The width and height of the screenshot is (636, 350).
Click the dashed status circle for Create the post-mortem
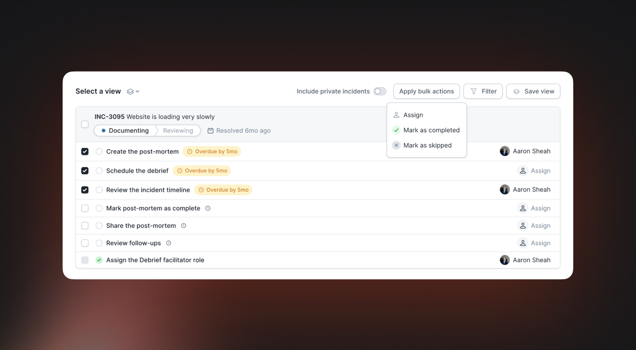pos(99,152)
